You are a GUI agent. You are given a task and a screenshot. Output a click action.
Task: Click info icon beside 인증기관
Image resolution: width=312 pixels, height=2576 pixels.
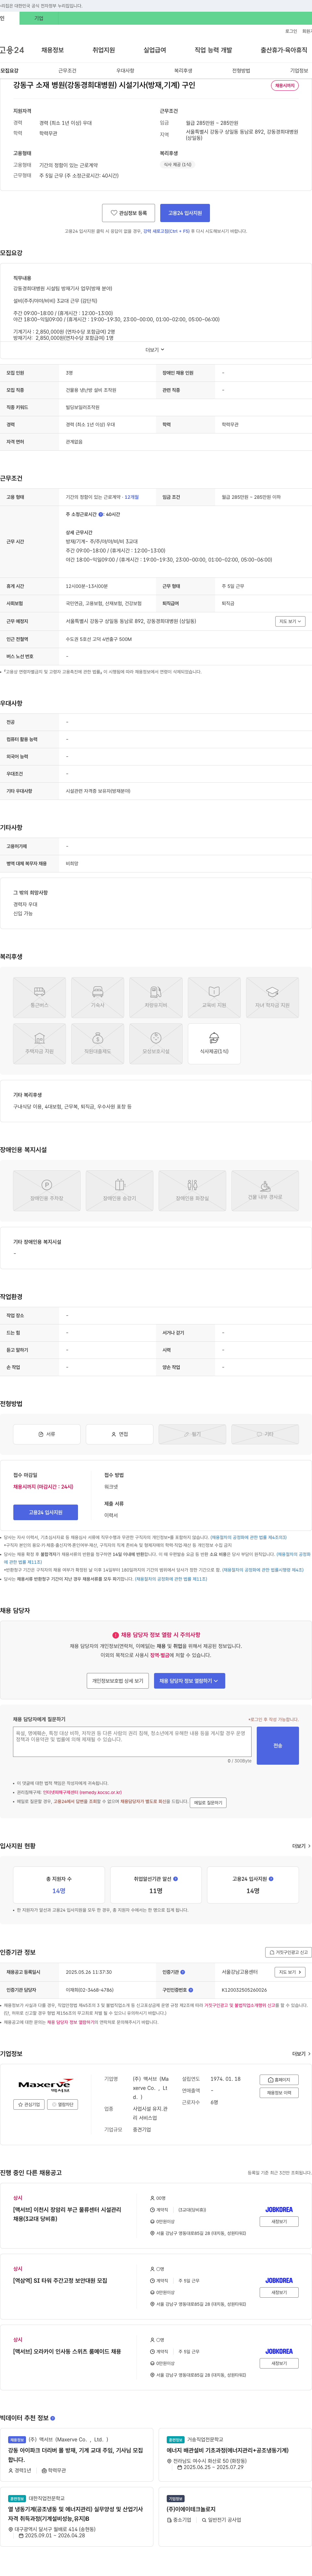point(182,1972)
